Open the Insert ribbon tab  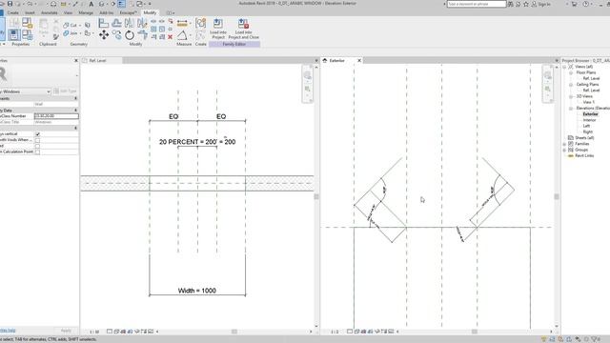(x=30, y=12)
